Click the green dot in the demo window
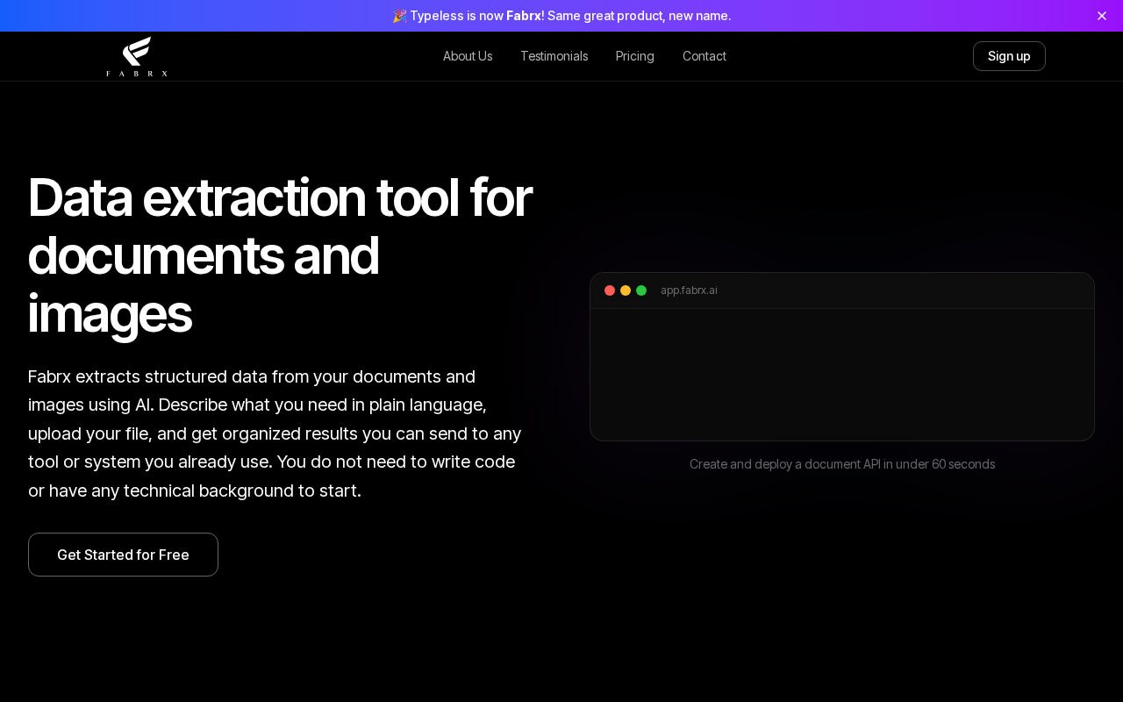The height and width of the screenshot is (702, 1123). coord(641,290)
